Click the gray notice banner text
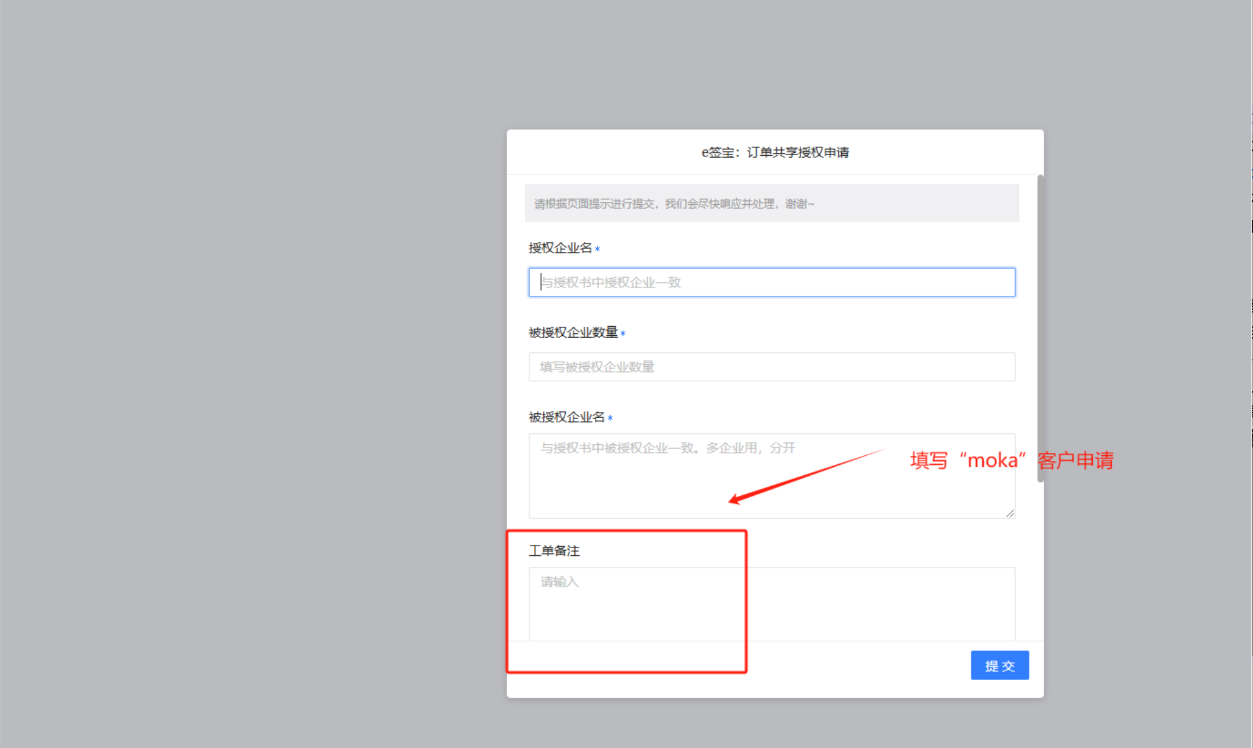This screenshot has width=1253, height=748. click(x=673, y=204)
